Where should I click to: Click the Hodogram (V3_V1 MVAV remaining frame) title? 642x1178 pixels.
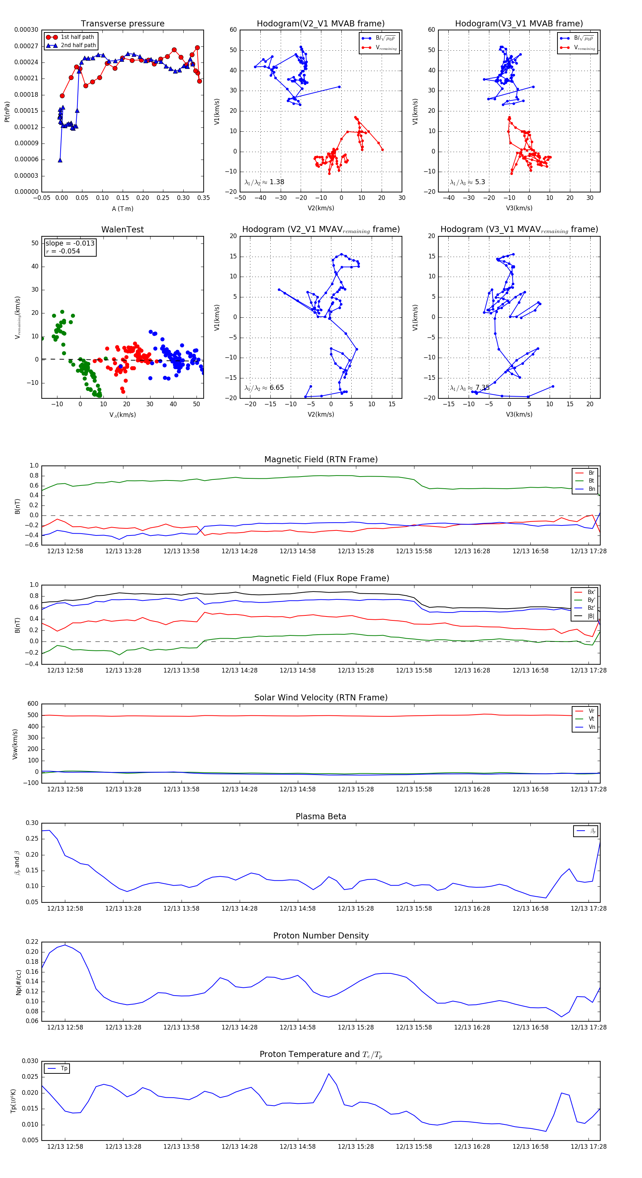(x=519, y=230)
